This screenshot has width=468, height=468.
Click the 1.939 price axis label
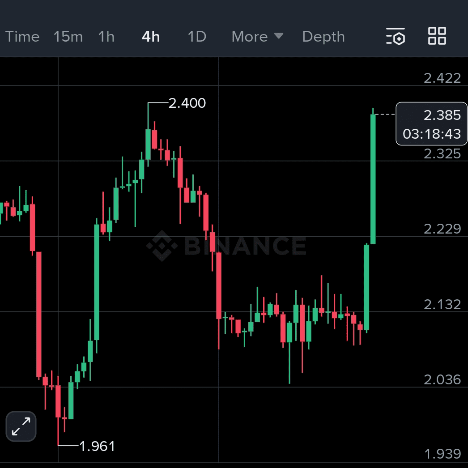[x=442, y=454]
